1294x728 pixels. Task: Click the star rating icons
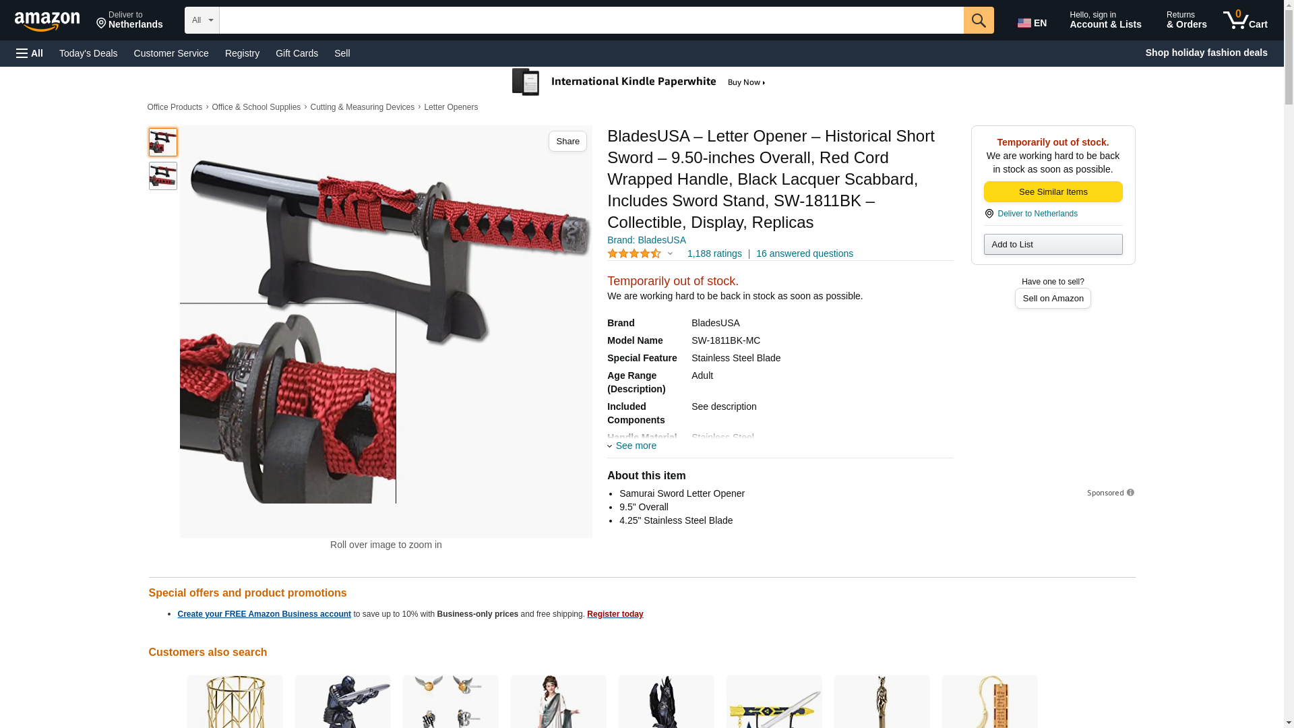coord(634,253)
